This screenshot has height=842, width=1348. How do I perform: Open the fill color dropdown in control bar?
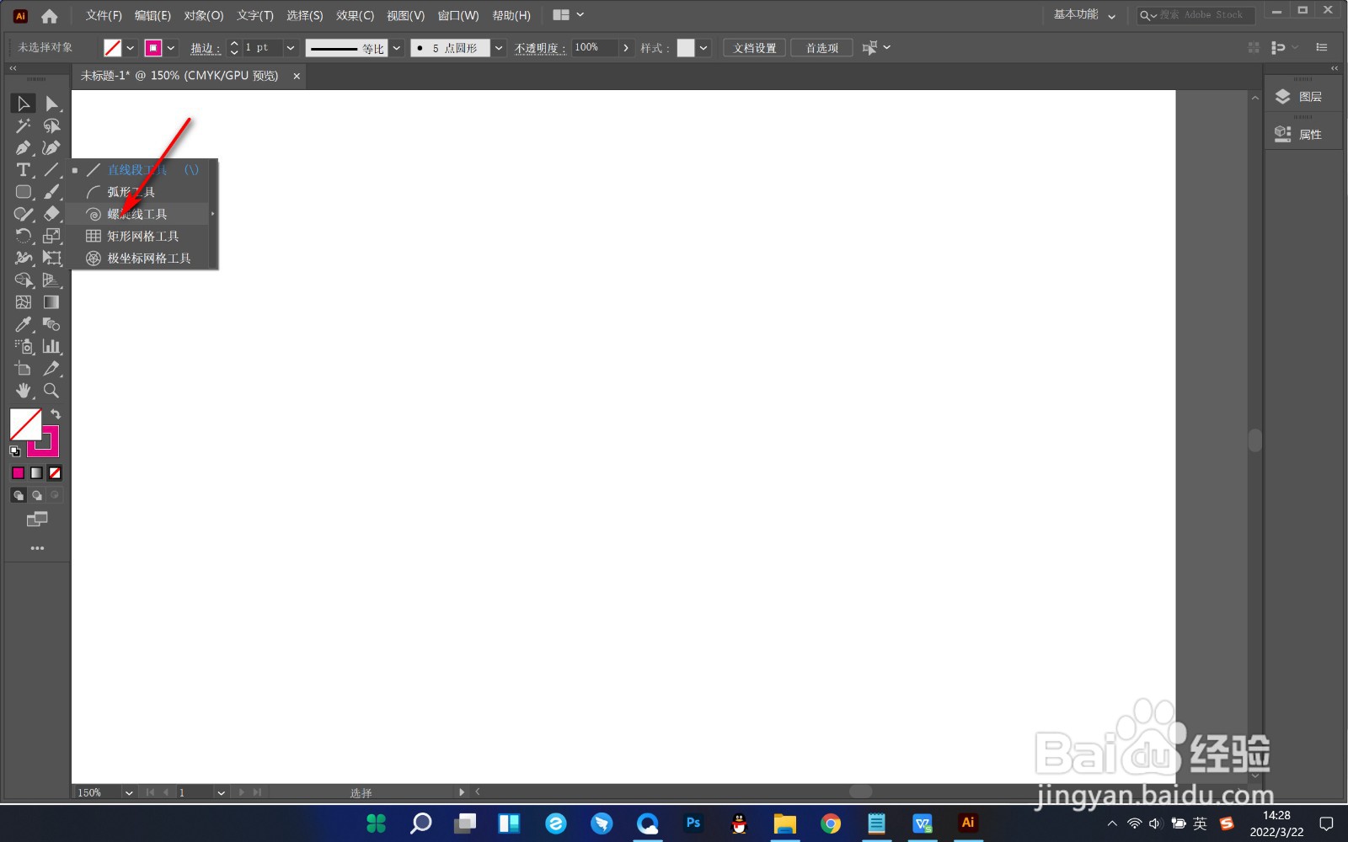coord(131,48)
